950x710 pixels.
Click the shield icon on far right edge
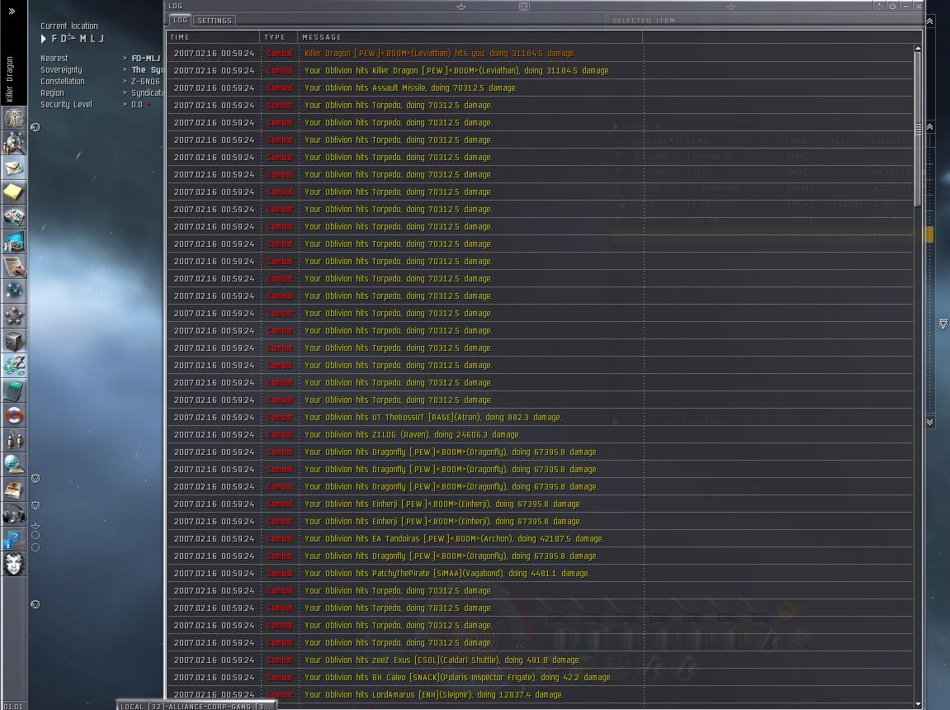tap(943, 324)
